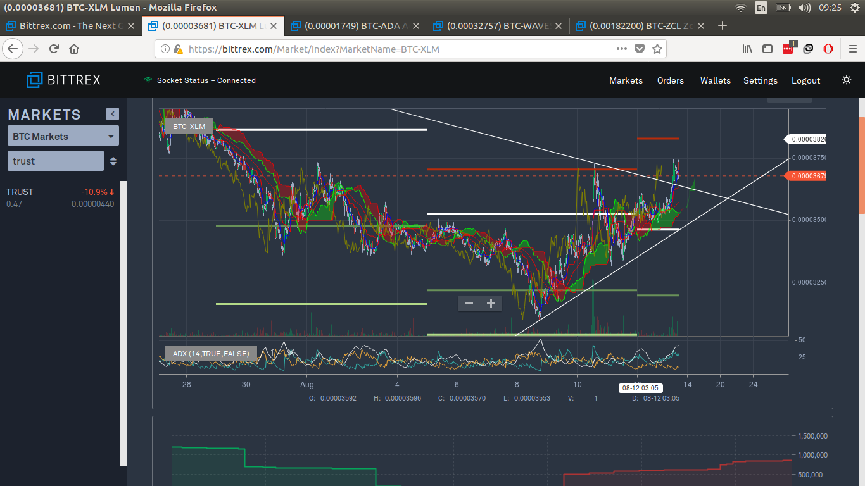Close the BTC-ZCL browser tab

click(701, 26)
